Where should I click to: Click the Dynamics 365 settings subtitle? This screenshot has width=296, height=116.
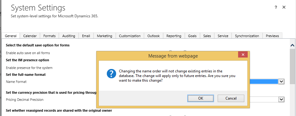[x=54, y=16]
